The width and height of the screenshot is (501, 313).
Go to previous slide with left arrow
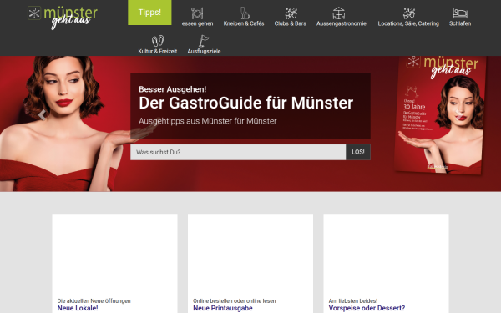tap(42, 115)
